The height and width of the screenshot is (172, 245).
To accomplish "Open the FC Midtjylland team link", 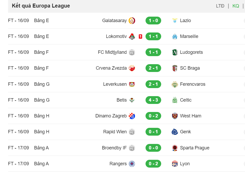I will point(112,52).
